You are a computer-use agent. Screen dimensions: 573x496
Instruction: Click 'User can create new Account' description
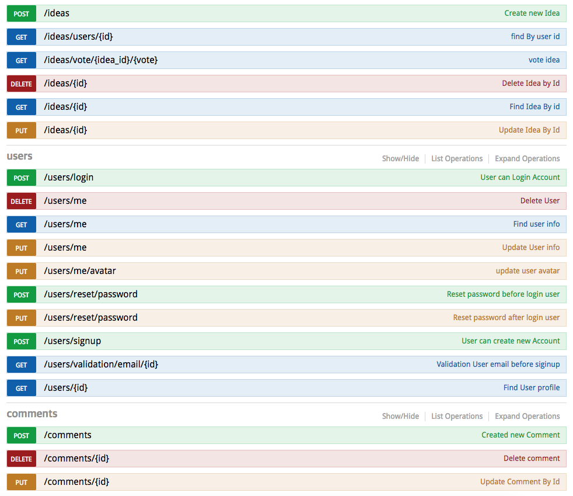pyautogui.click(x=511, y=341)
